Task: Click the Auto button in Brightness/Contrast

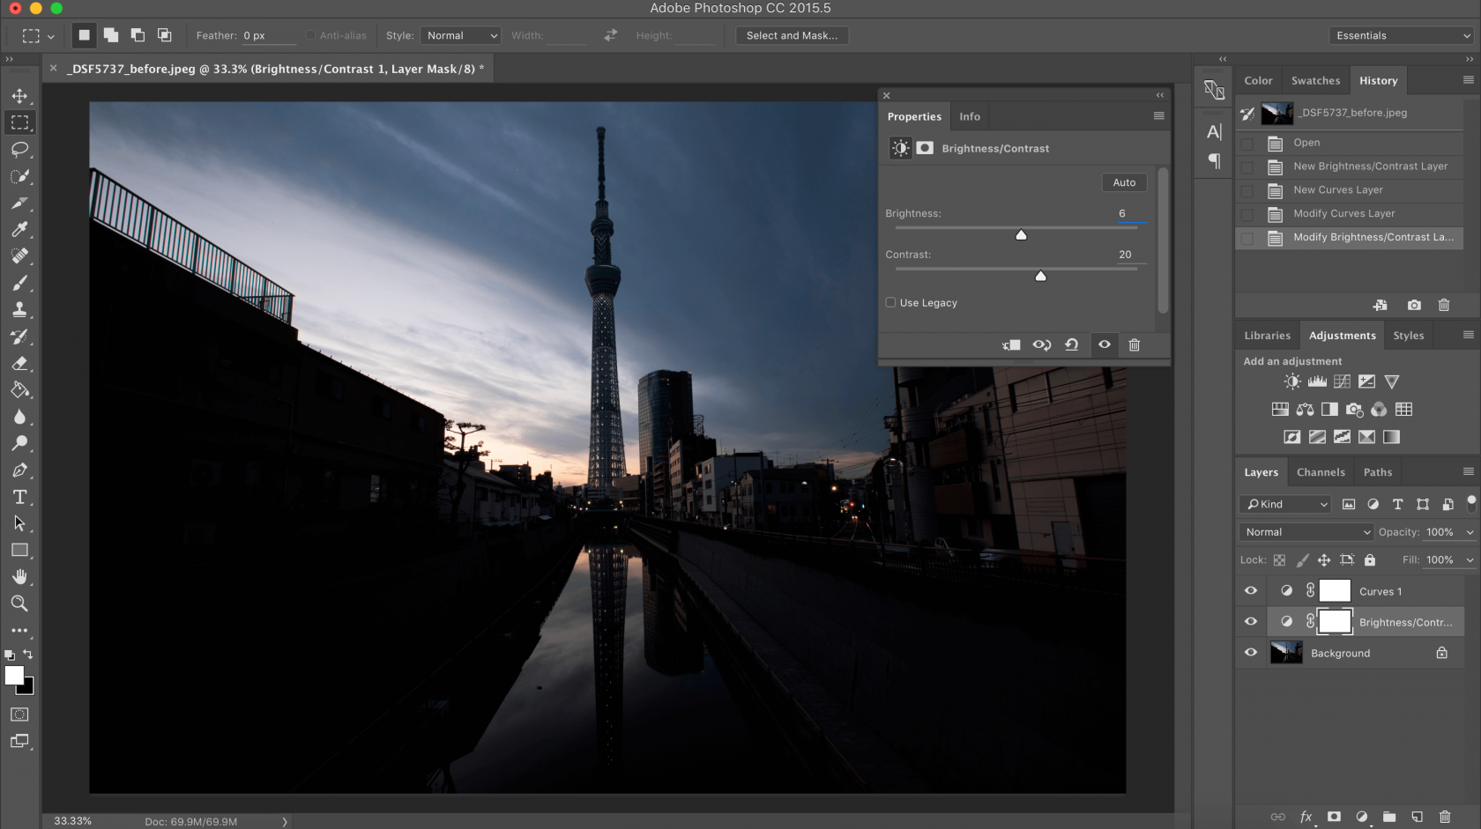Action: [x=1123, y=182]
